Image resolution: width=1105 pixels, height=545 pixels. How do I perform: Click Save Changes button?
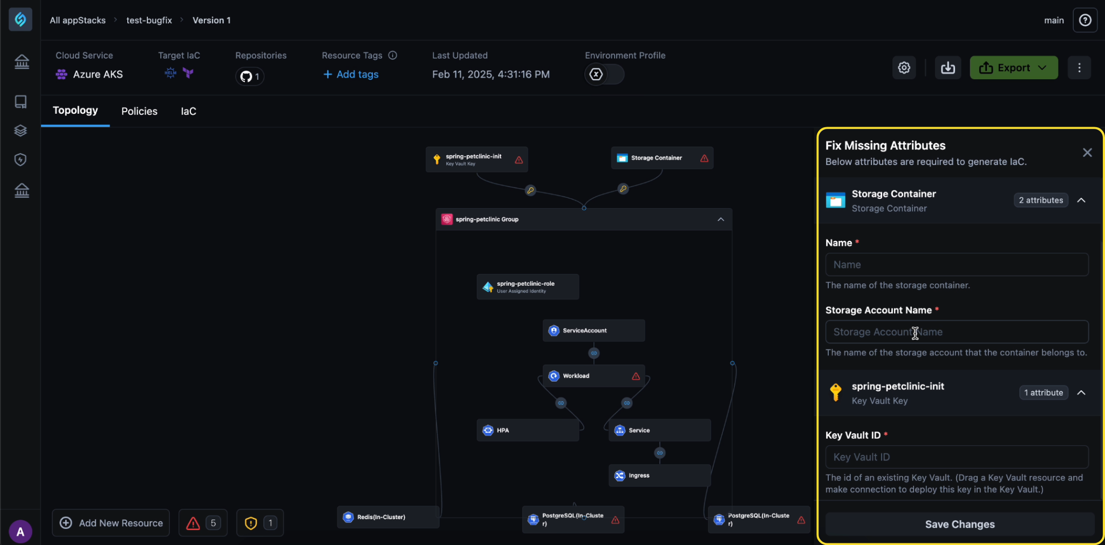(960, 525)
